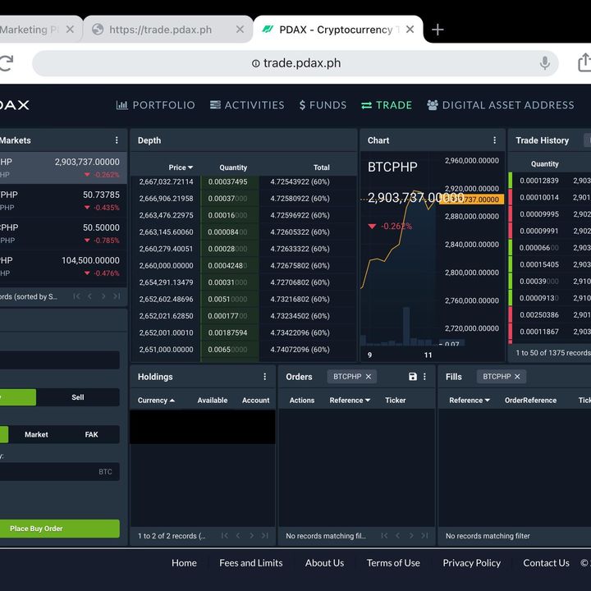Open new browser tab with plus icon
The height and width of the screenshot is (591, 591).
438,30
